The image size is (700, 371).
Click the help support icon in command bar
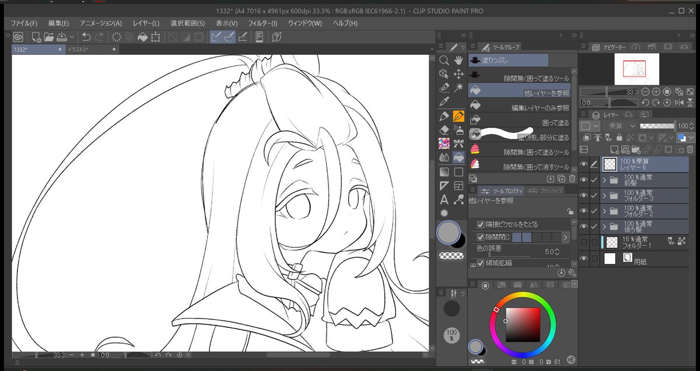(278, 37)
